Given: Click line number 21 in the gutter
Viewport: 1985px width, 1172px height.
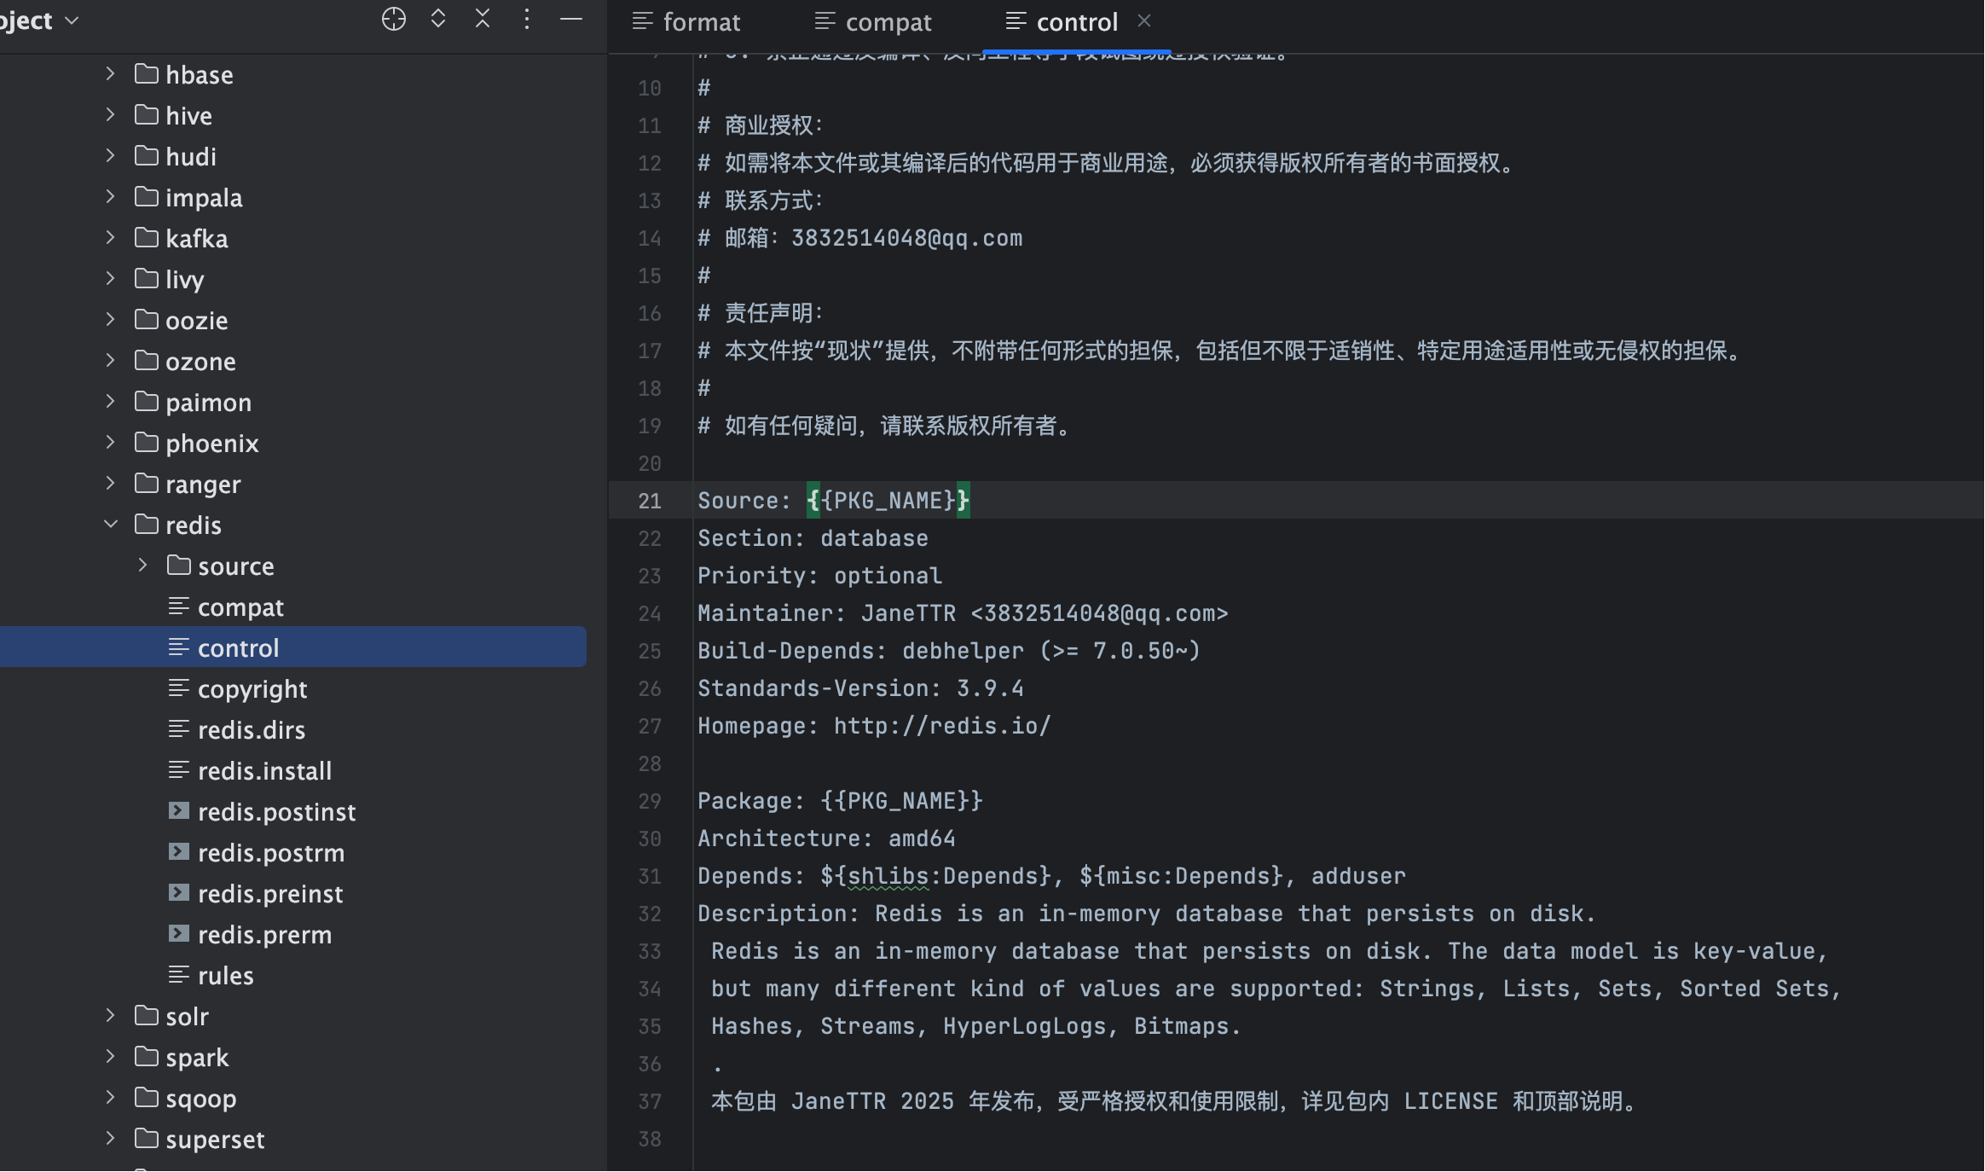Looking at the screenshot, I should (x=650, y=501).
